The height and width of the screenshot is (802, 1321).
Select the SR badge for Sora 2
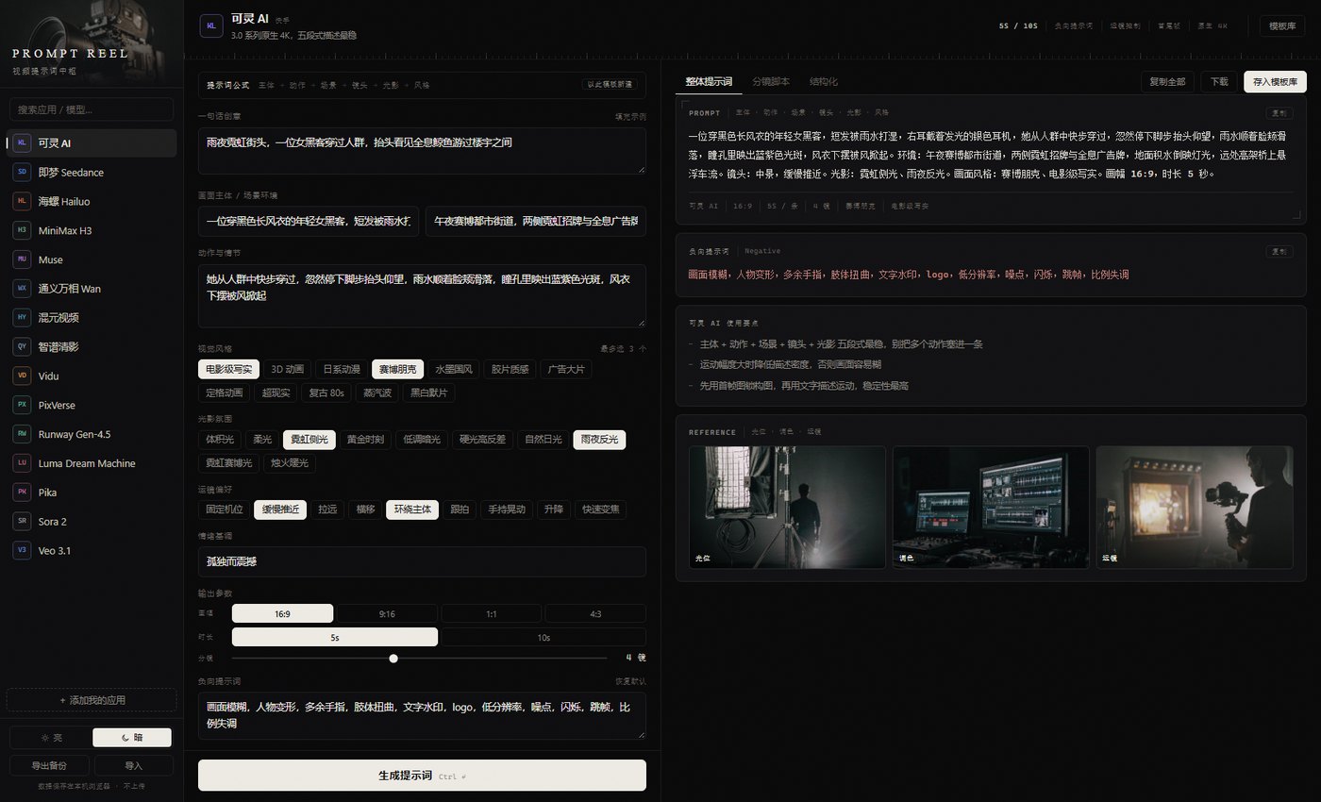point(22,521)
